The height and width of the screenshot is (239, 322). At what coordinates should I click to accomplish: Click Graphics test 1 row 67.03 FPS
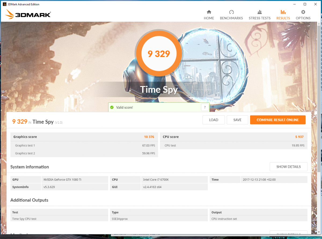click(84, 146)
